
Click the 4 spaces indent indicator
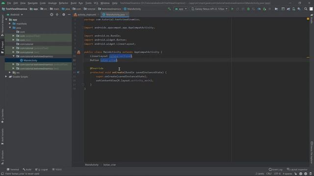[288, 174]
